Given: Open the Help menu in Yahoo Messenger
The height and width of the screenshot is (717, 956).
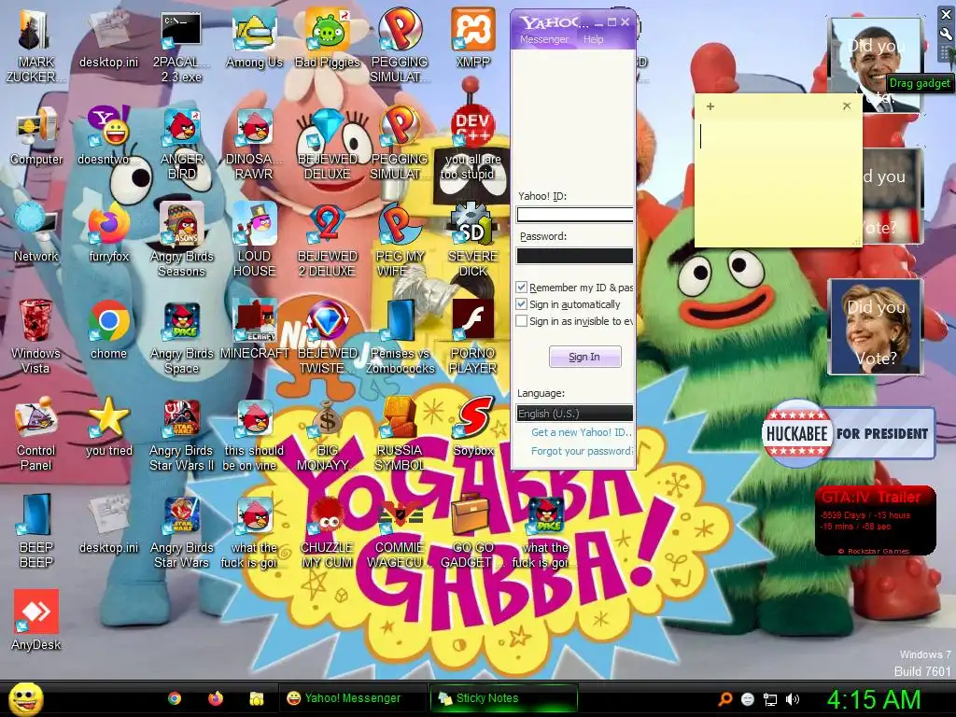Looking at the screenshot, I should click(593, 39).
